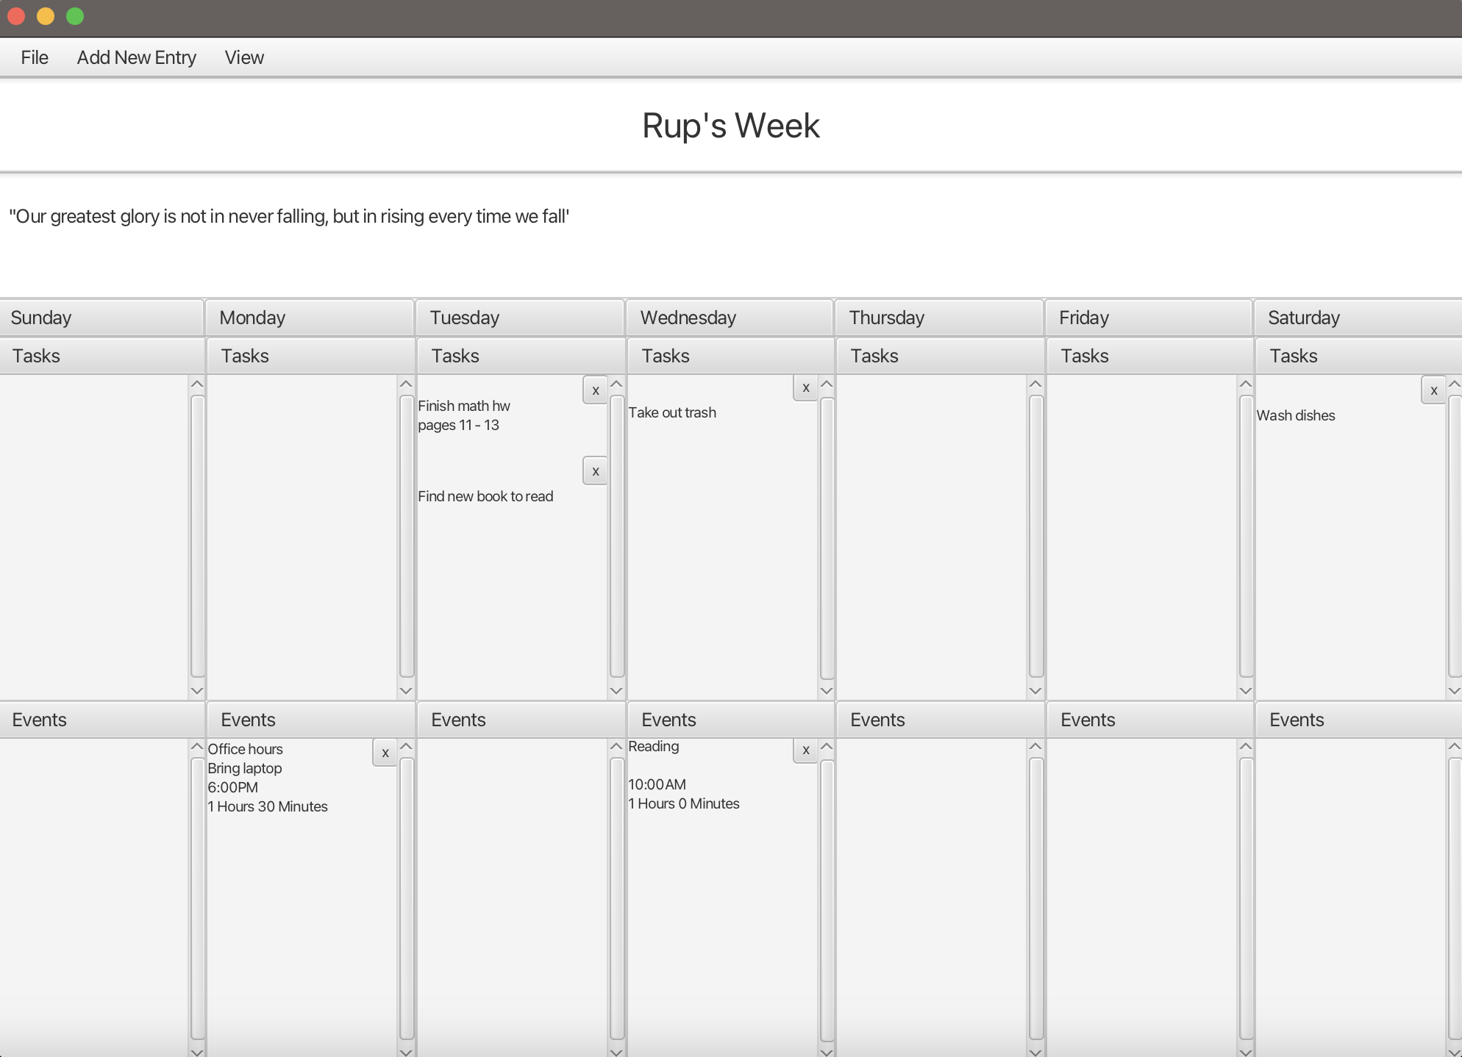
Task: Open the View menu
Action: tap(244, 57)
